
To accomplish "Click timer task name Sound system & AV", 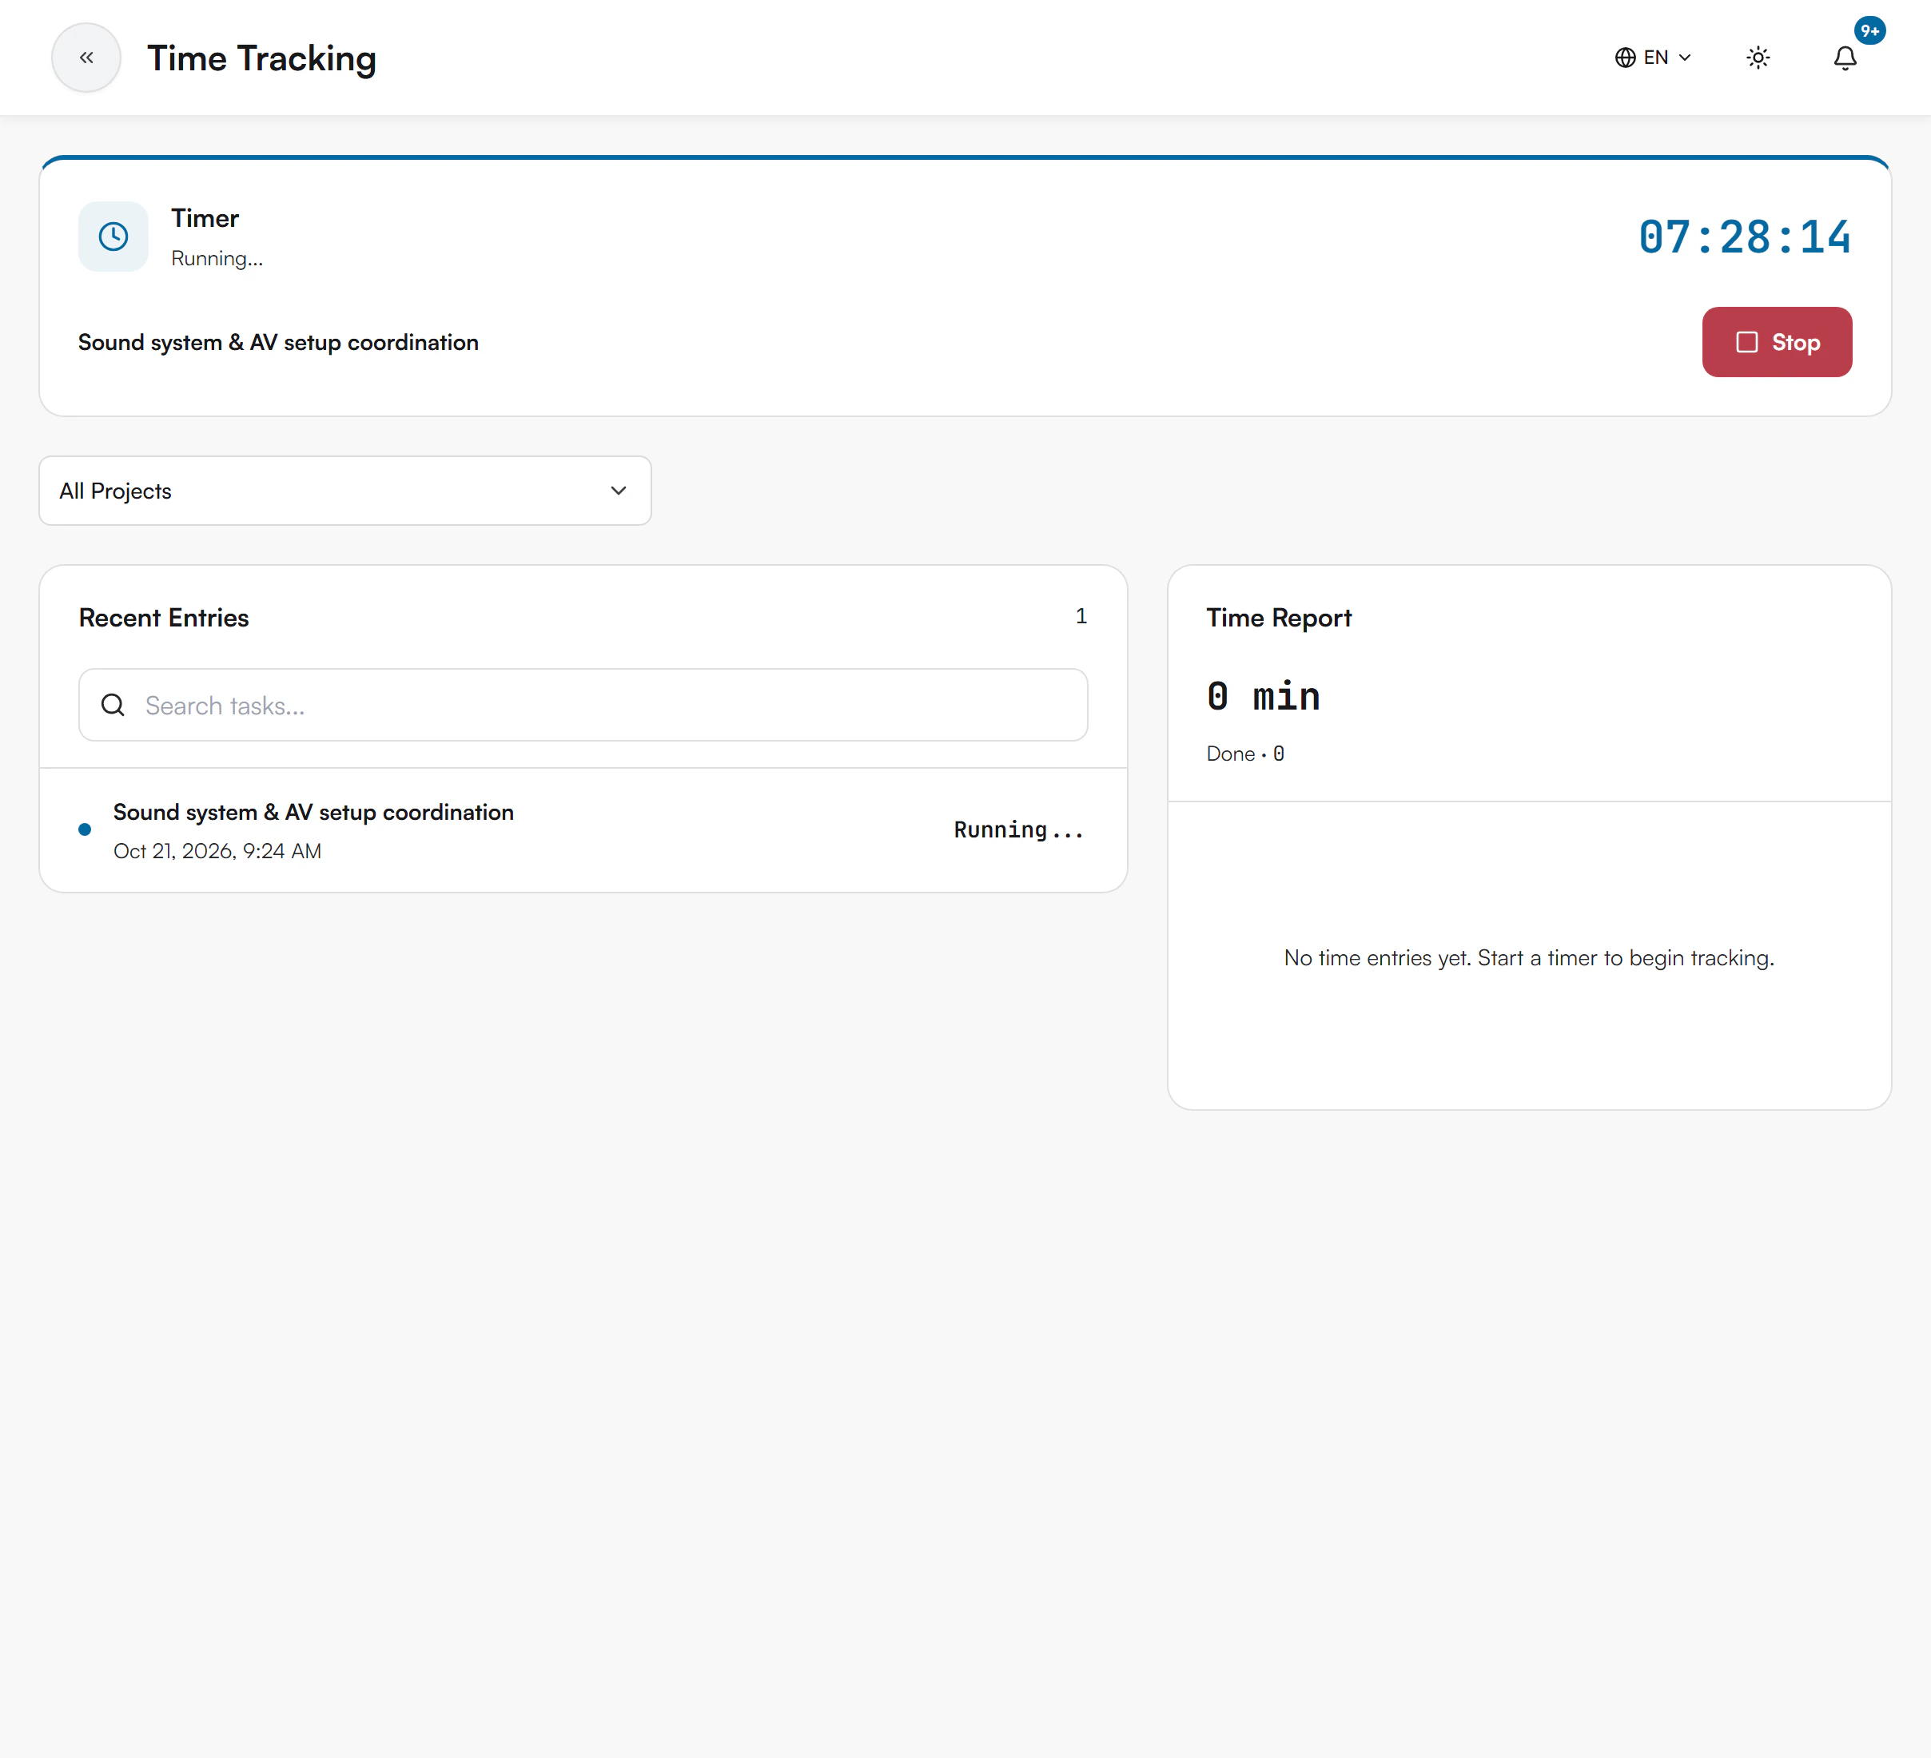I will tap(278, 342).
